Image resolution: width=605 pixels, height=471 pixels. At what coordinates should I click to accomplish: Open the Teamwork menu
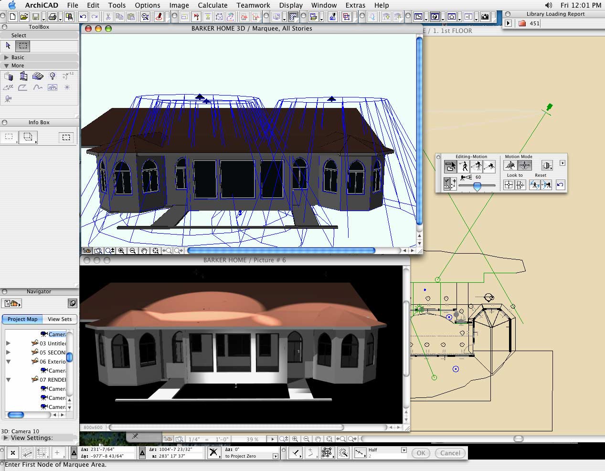[x=253, y=5]
